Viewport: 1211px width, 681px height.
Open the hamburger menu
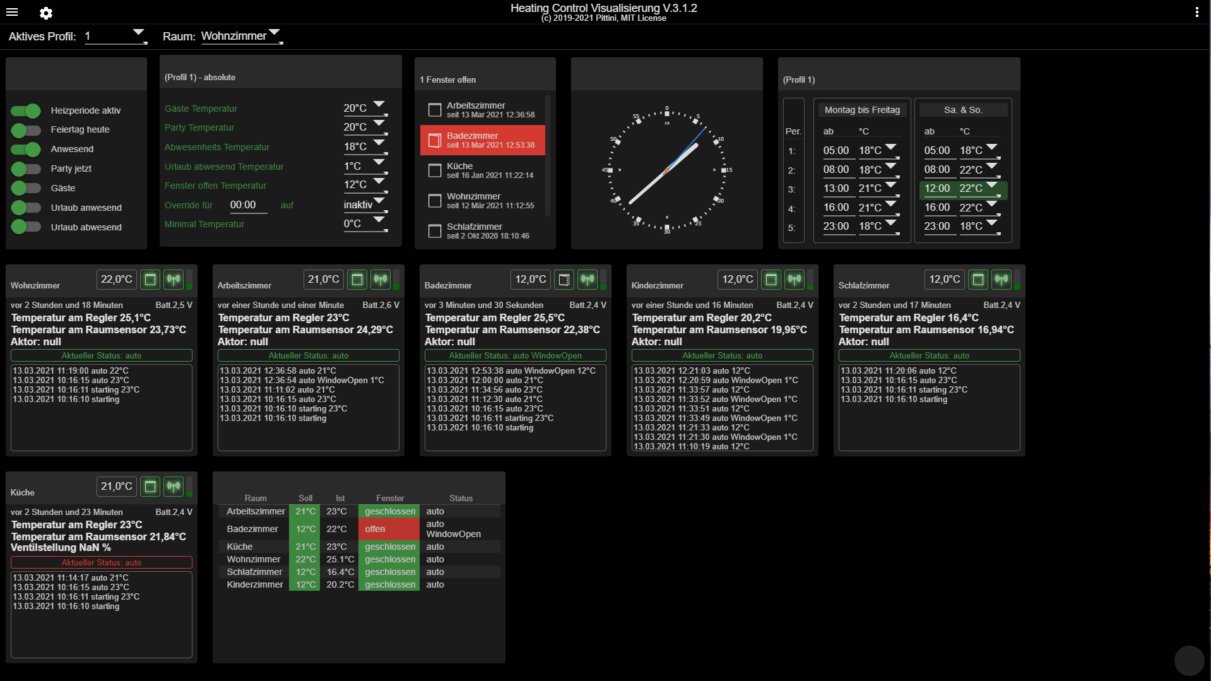(x=12, y=12)
